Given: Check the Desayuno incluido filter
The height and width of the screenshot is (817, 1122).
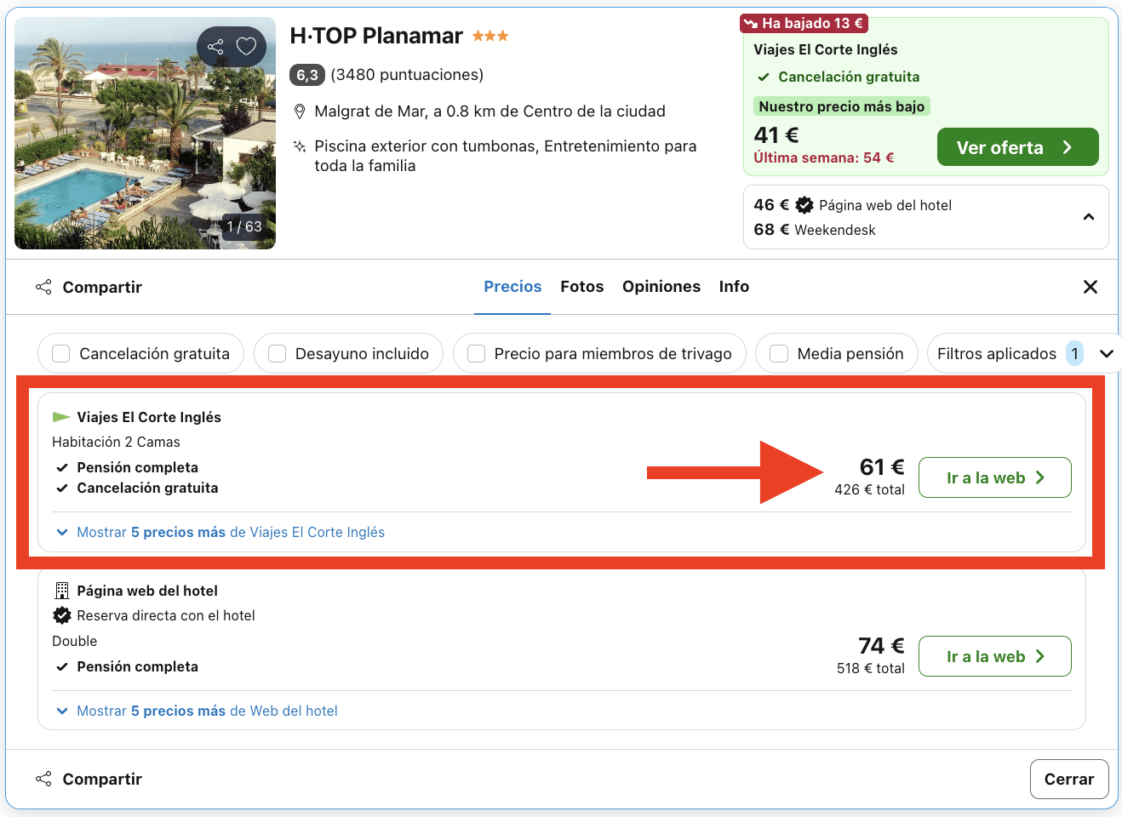Looking at the screenshot, I should click(x=277, y=352).
